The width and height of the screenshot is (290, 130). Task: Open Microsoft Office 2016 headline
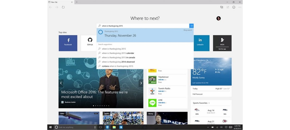95,94
